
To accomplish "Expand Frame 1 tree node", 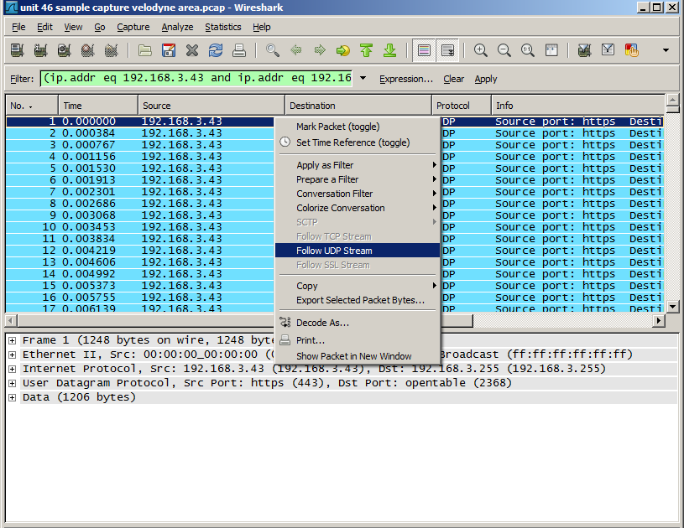I will [x=13, y=340].
